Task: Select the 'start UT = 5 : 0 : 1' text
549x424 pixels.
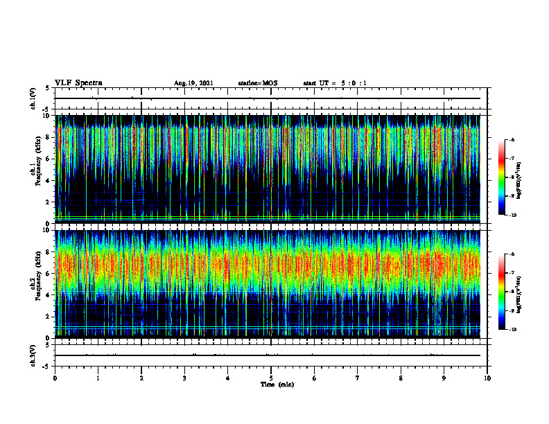Action: [335, 83]
